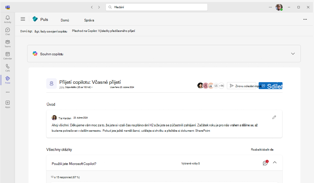Screen dimensions: 314x183
Task: Expand the Souhrn copilotu summary
Action: tap(293, 53)
